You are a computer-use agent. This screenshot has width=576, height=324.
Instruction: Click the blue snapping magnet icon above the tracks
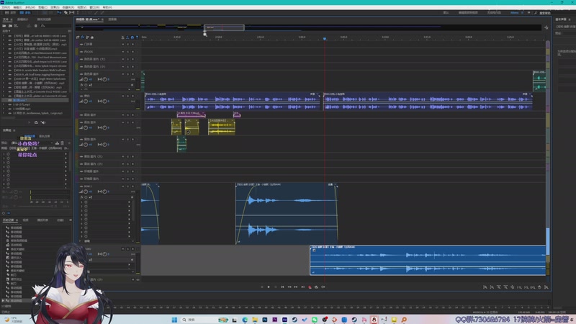point(132,37)
